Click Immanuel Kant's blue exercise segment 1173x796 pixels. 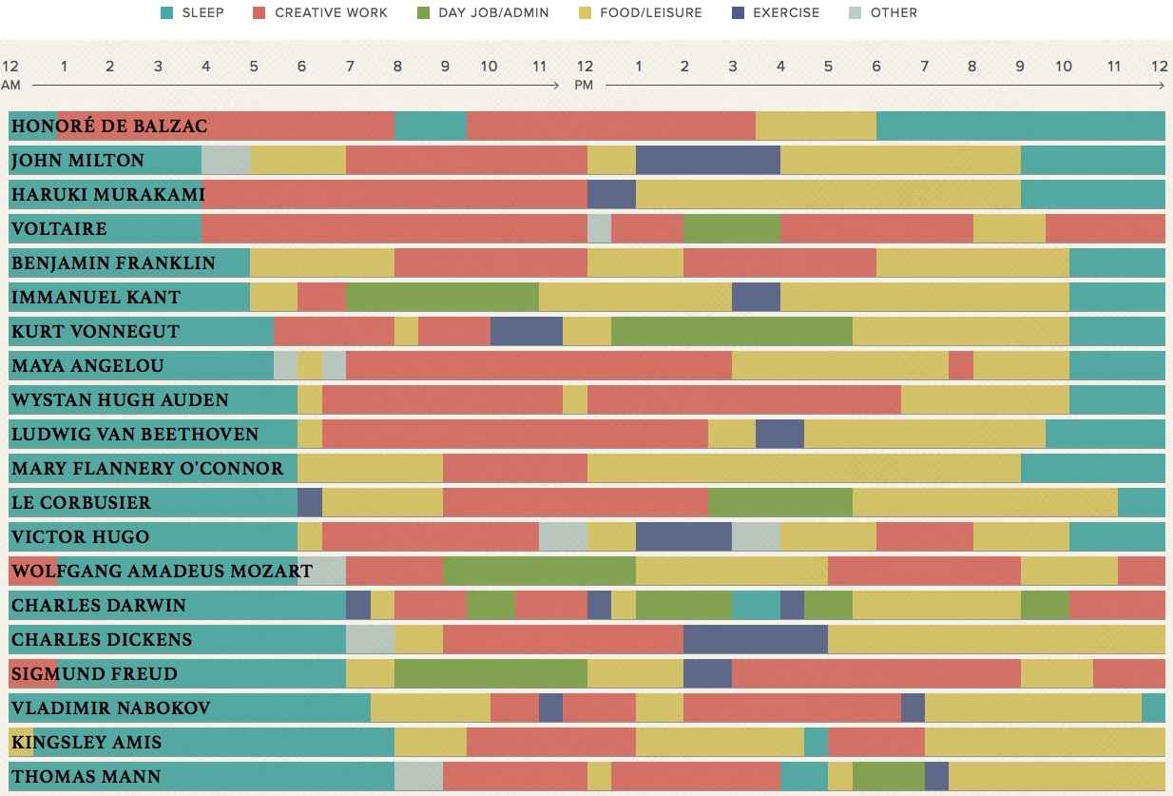(x=756, y=297)
